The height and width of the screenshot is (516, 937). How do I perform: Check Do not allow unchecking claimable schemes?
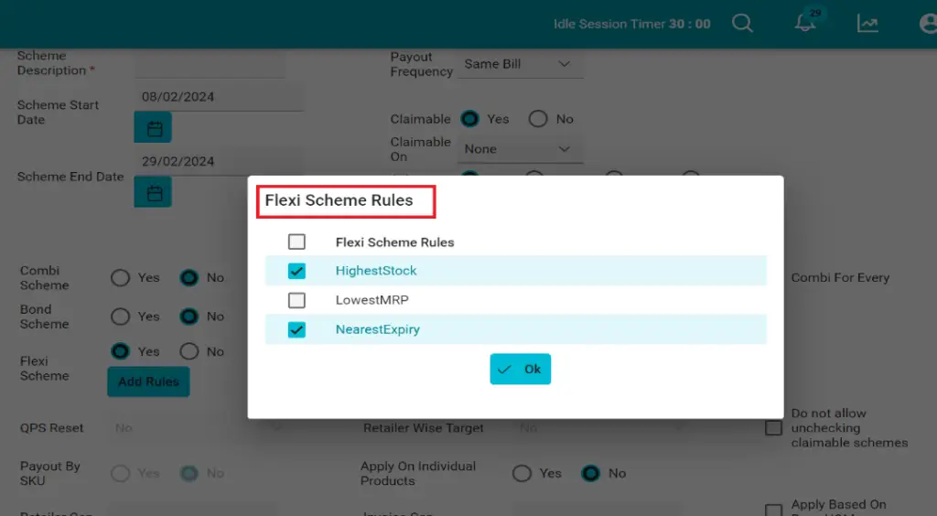point(773,428)
